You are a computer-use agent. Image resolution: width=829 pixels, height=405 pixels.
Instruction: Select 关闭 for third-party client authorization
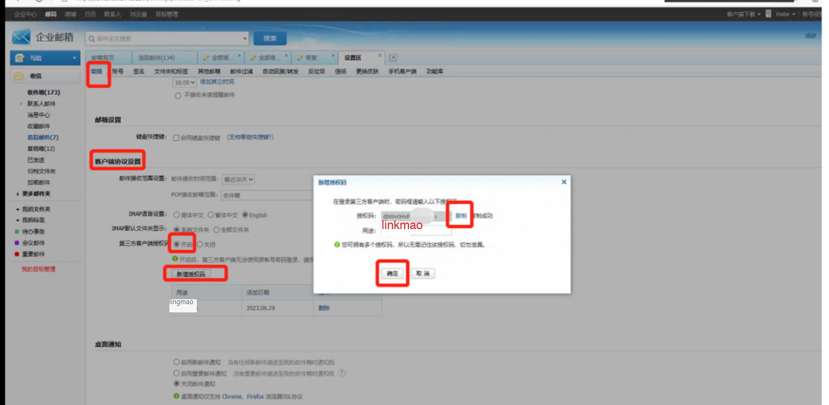(200, 244)
